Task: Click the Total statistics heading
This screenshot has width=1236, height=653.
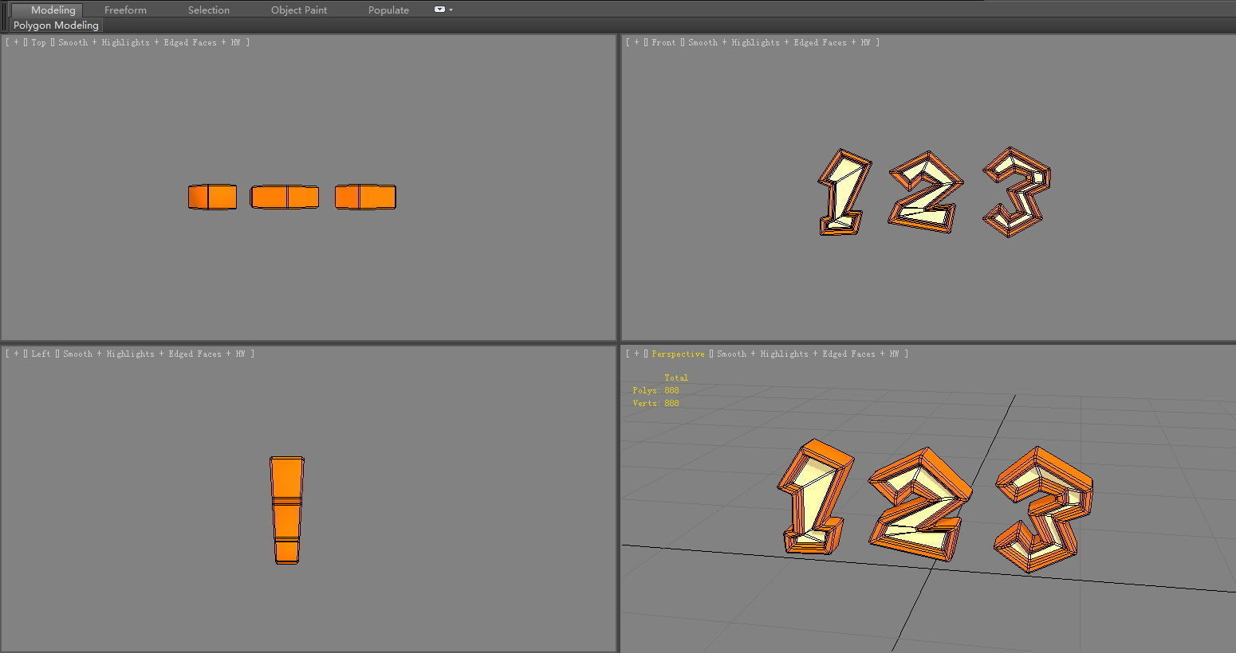Action: 676,377
